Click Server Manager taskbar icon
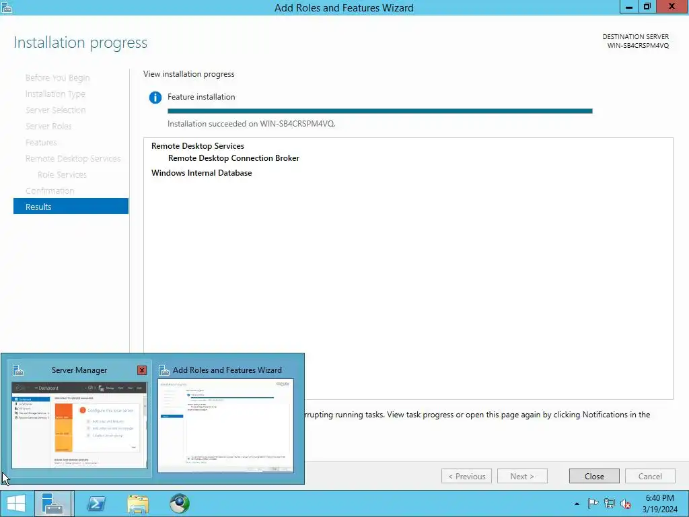The image size is (689, 517). pyautogui.click(x=54, y=504)
